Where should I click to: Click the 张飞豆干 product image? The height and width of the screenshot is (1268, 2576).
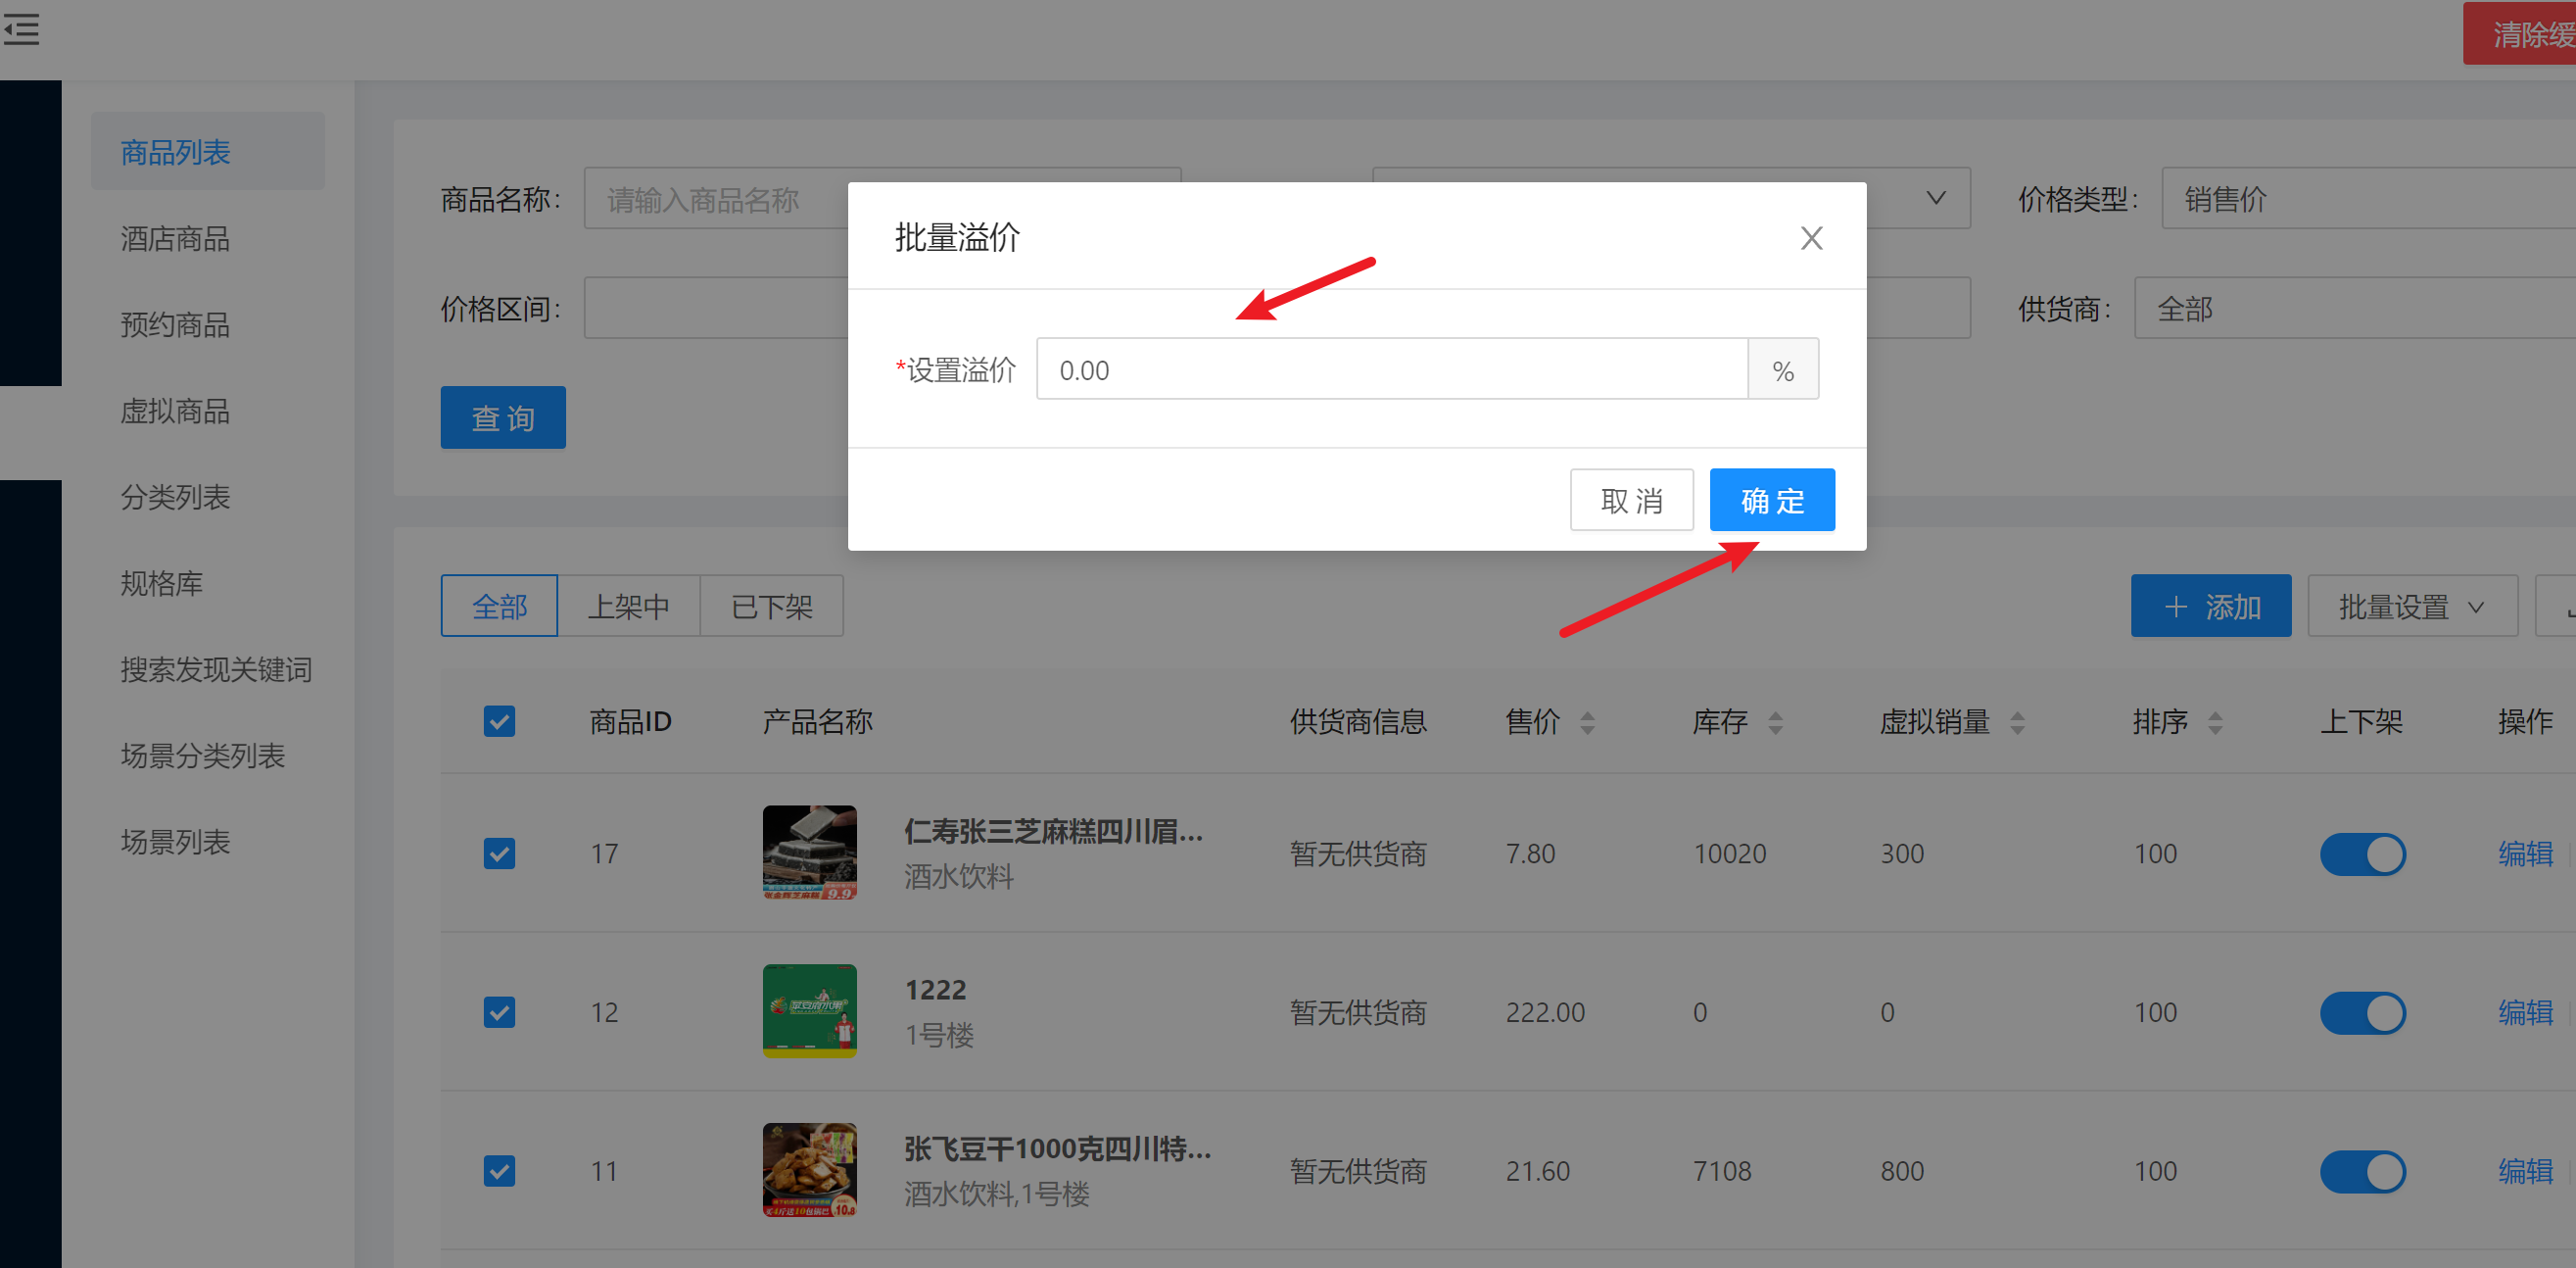pos(809,1169)
